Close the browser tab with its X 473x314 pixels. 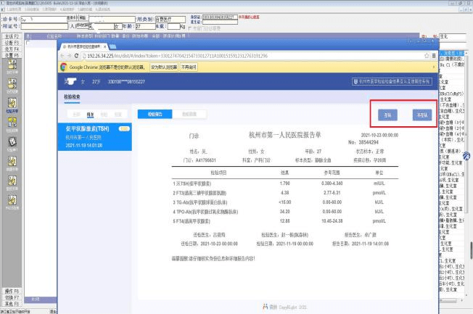pyautogui.click(x=104, y=46)
